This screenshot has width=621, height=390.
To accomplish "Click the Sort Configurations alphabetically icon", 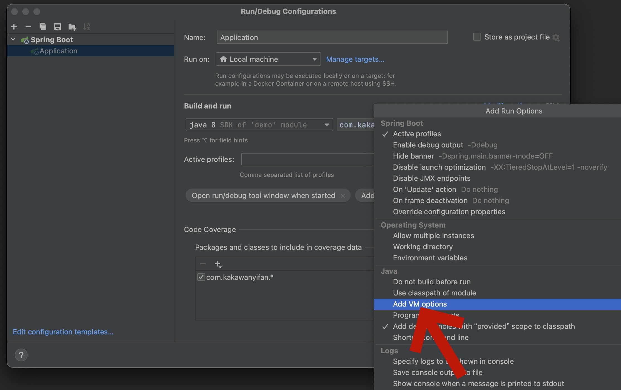I will pos(86,27).
